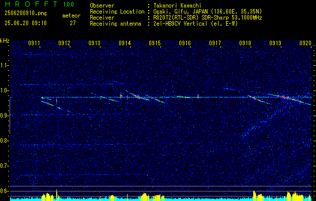The height and width of the screenshot is (201, 316).
Task: Click the HROFFT title text
Action: coord(31,4)
